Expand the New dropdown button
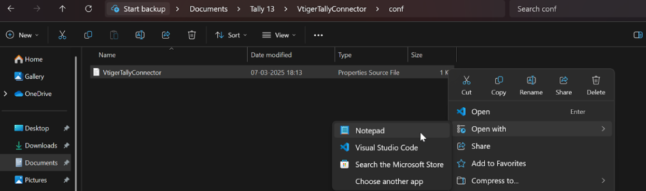 point(22,35)
